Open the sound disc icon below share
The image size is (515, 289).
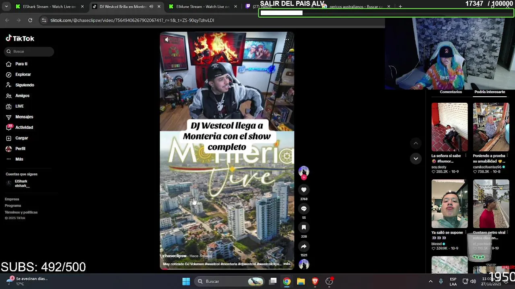tap(304, 264)
